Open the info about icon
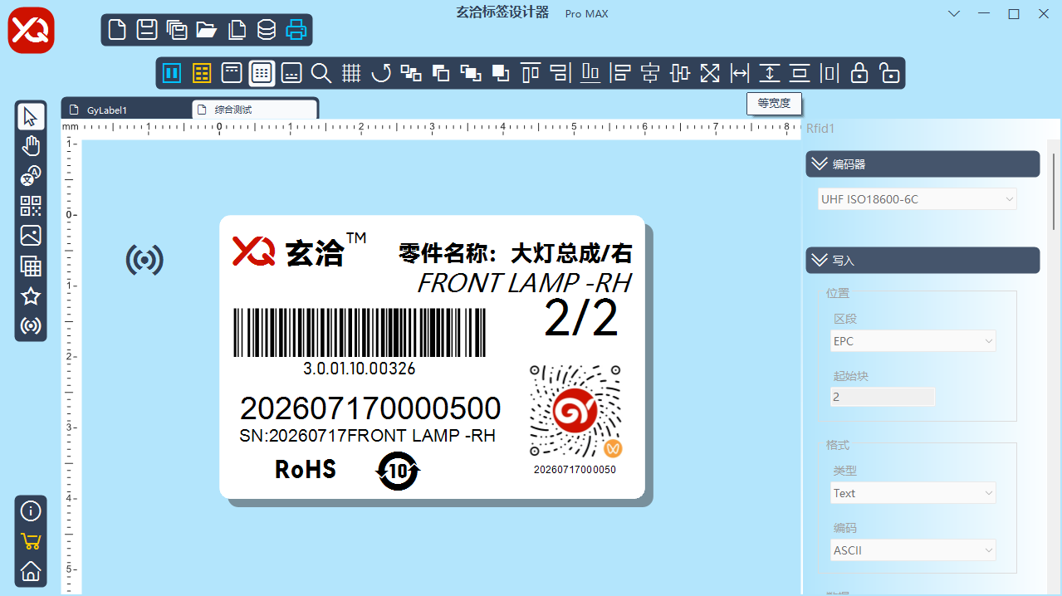The image size is (1062, 596). click(31, 511)
